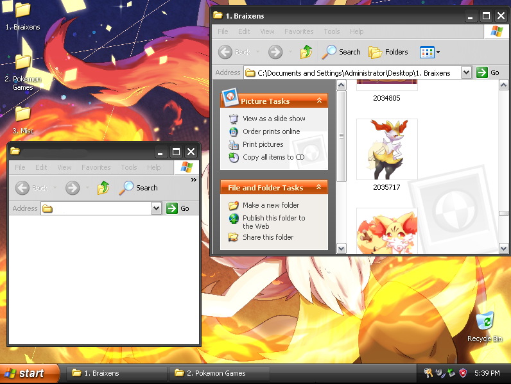Image resolution: width=511 pixels, height=384 pixels.
Task: Toggle the Folders pane button
Action: tap(388, 52)
